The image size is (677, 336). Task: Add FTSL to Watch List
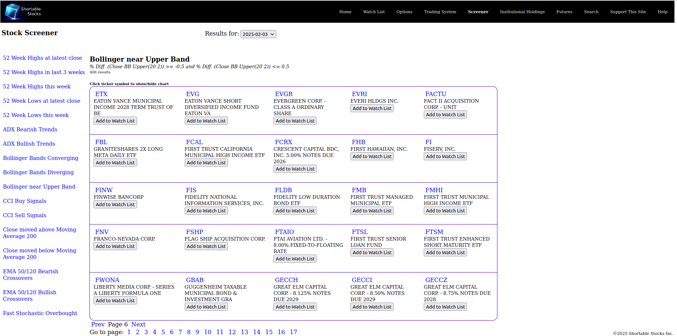pos(372,252)
